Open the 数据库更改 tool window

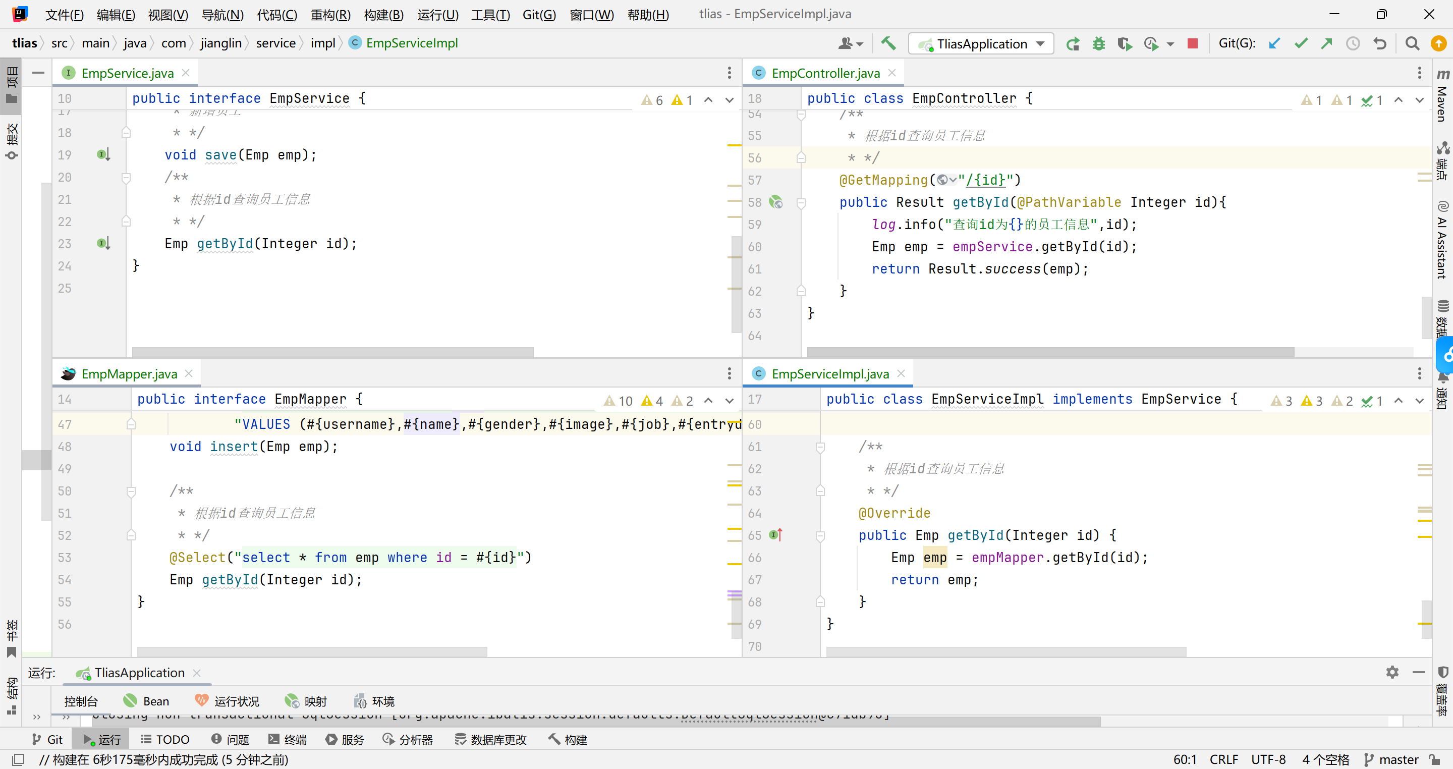click(490, 739)
